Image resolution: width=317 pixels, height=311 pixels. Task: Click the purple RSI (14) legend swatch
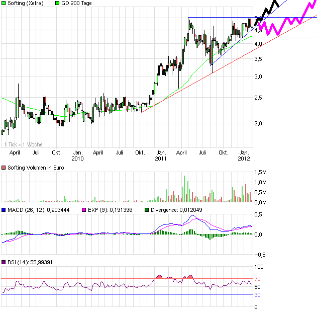(4, 262)
